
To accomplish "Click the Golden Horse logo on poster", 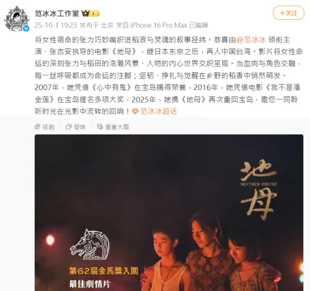I will tap(90, 244).
